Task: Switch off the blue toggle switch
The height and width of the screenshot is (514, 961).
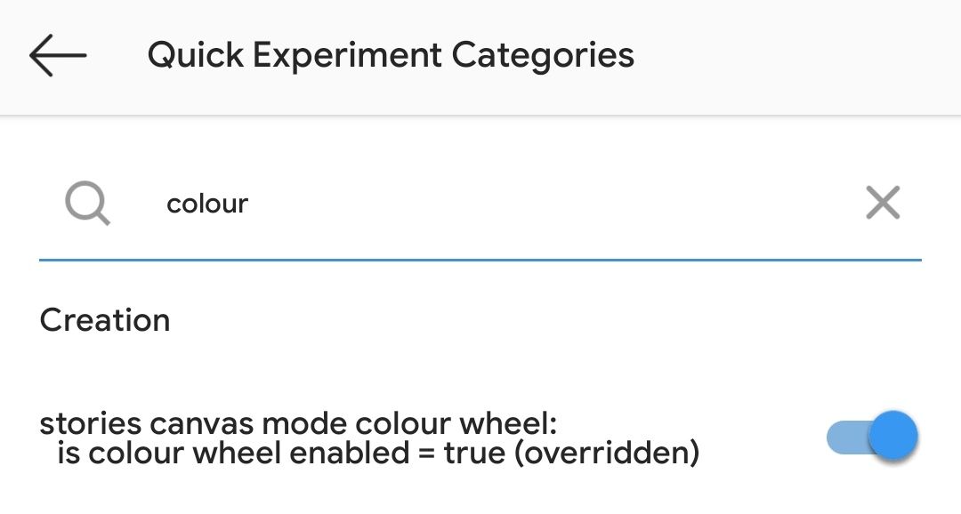Action: click(x=873, y=437)
